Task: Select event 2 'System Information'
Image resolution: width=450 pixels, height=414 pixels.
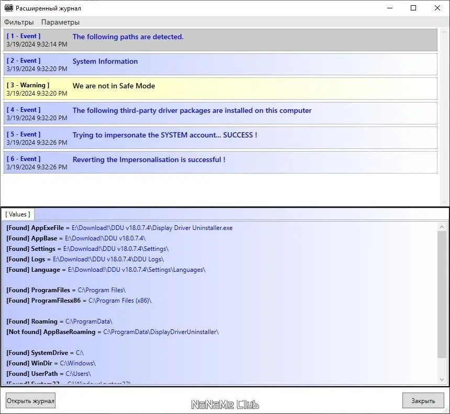Action: [x=220, y=64]
